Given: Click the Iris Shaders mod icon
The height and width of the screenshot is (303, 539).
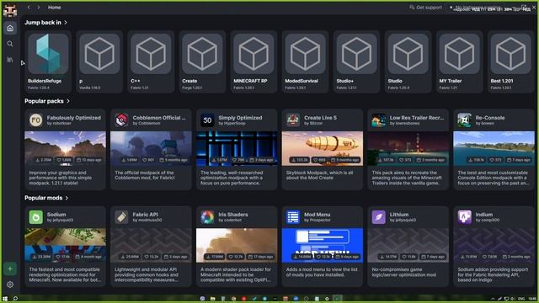Looking at the screenshot, I should pos(207,217).
